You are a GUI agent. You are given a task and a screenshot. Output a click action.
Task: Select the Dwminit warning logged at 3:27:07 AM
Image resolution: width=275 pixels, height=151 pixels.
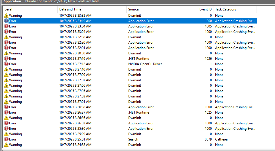135,80
